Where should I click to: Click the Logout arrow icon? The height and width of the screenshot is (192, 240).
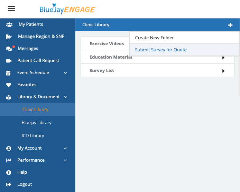coord(9,184)
